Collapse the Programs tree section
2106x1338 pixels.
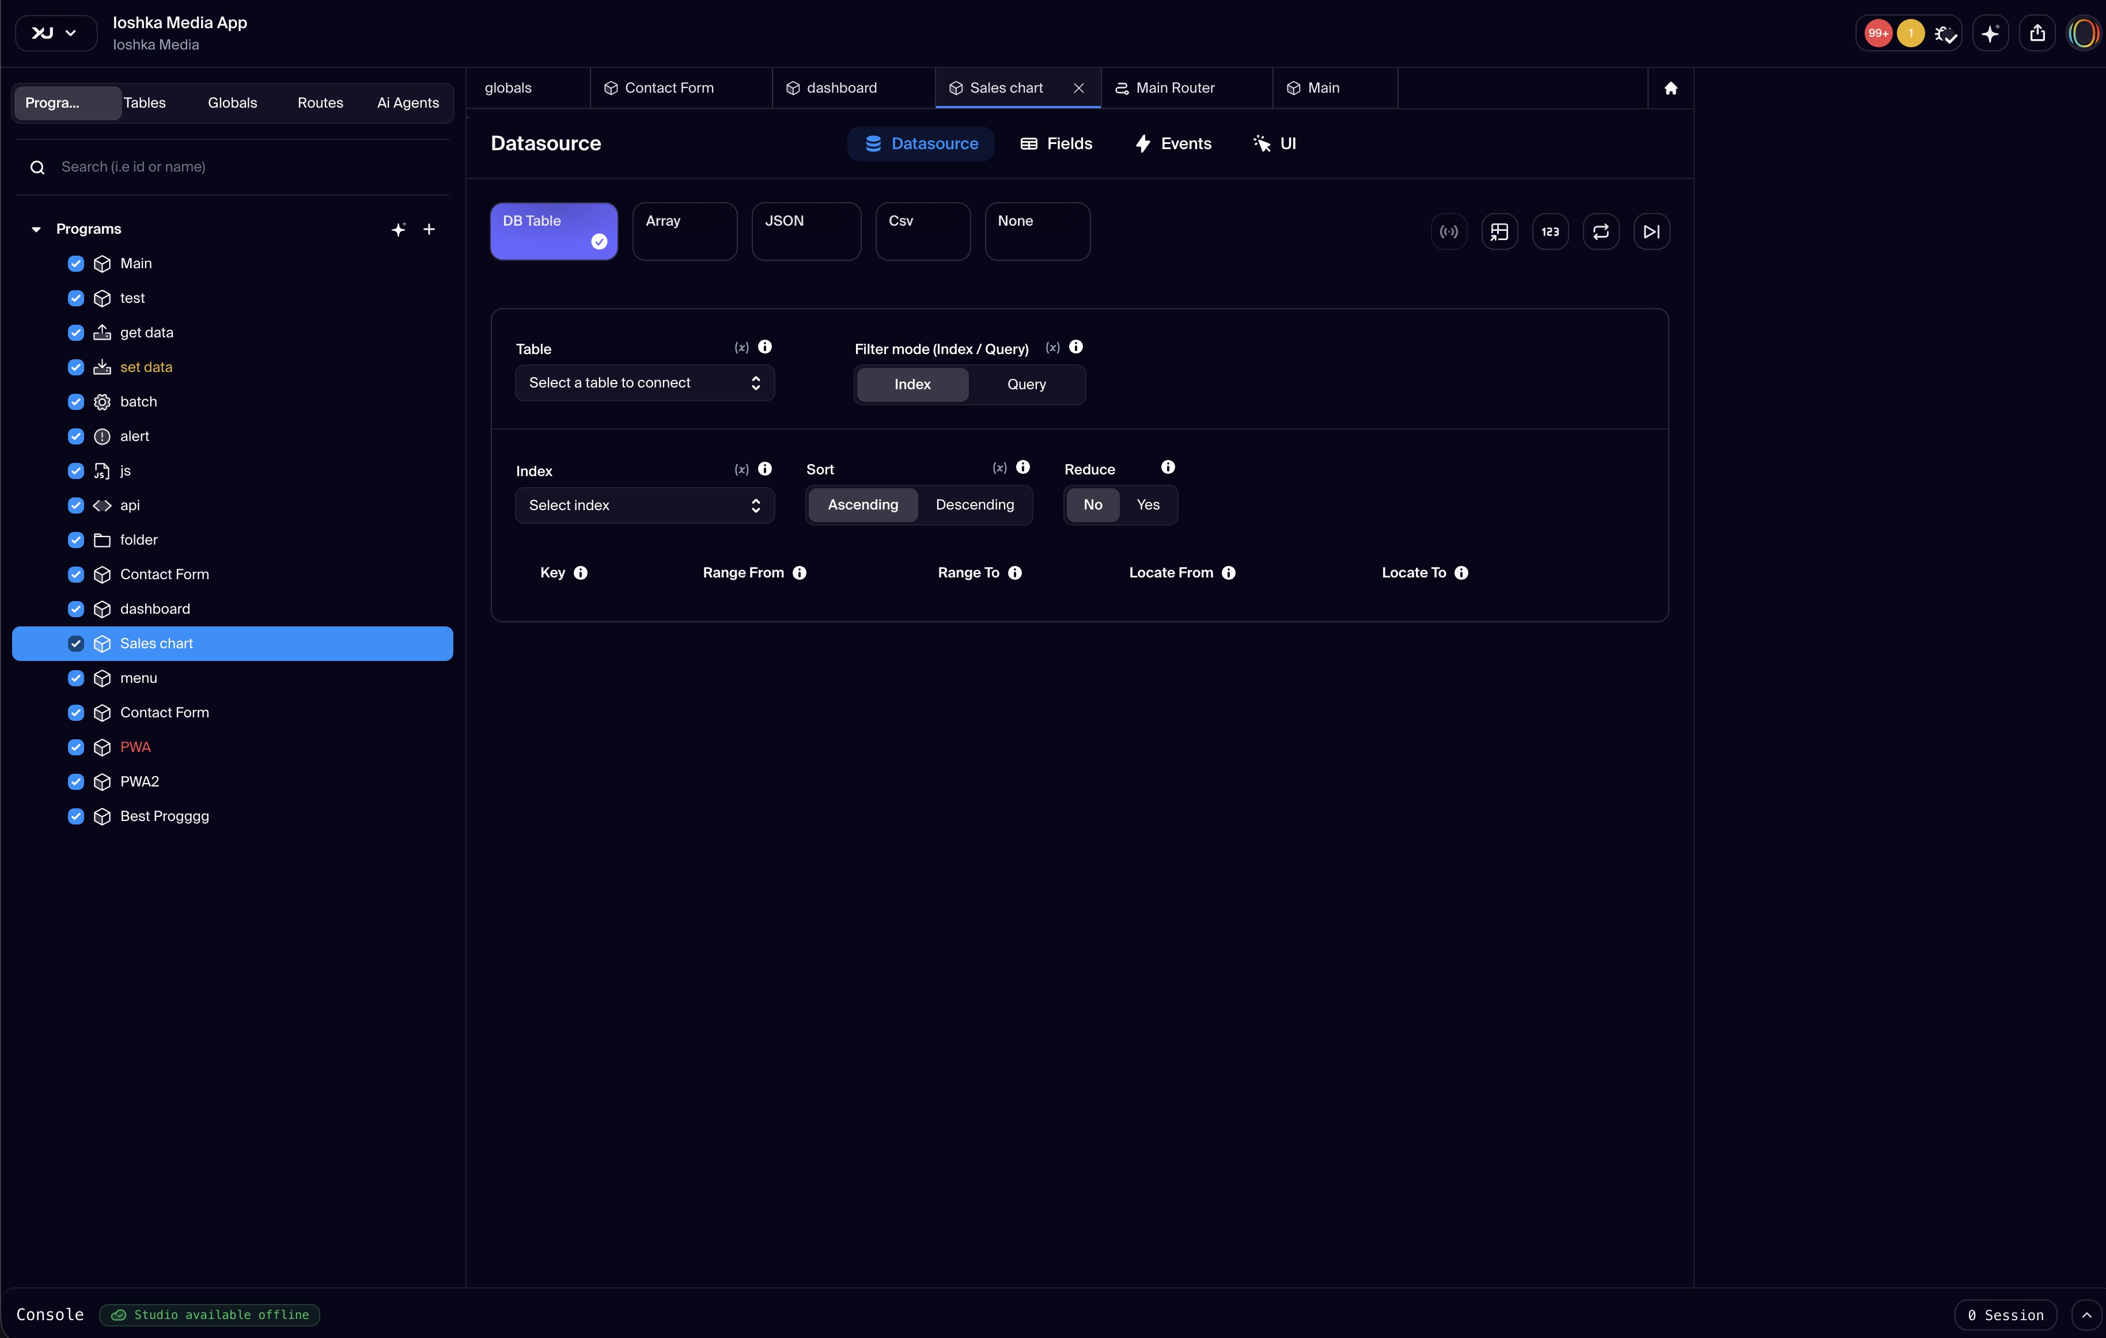(x=36, y=229)
